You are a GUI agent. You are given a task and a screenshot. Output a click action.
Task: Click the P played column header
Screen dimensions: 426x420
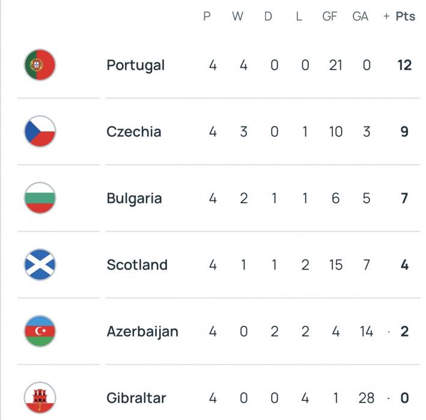pos(207,17)
